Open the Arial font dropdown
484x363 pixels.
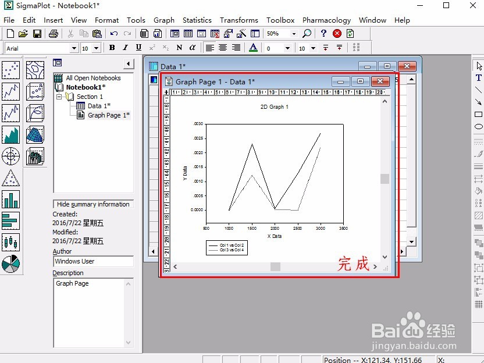coord(74,48)
